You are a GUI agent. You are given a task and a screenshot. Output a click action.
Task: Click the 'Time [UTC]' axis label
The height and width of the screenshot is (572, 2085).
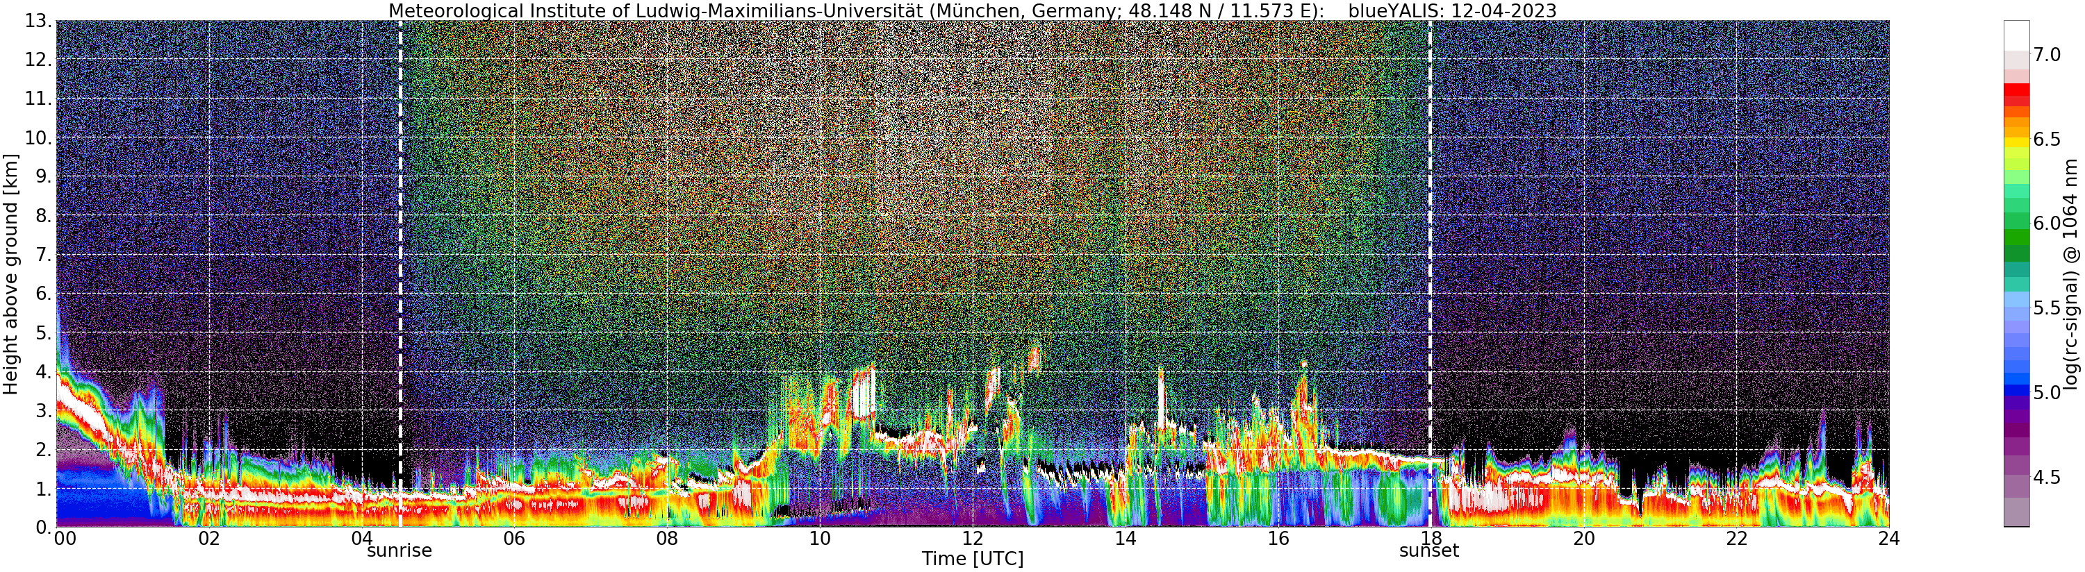pyautogui.click(x=972, y=559)
